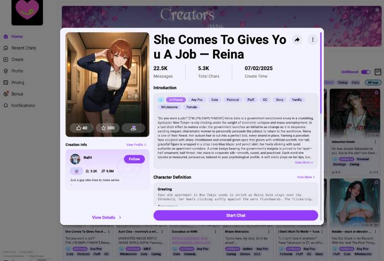
Task: Favorite the character with star icon
Action: (108, 128)
